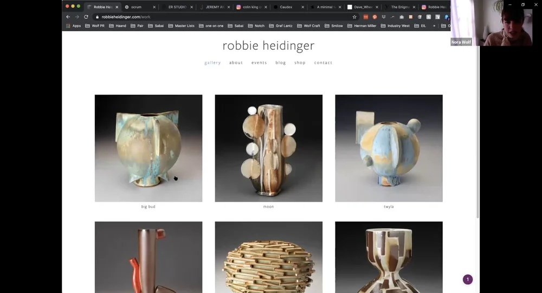
Task: Open the moon vase image
Action: point(269,148)
